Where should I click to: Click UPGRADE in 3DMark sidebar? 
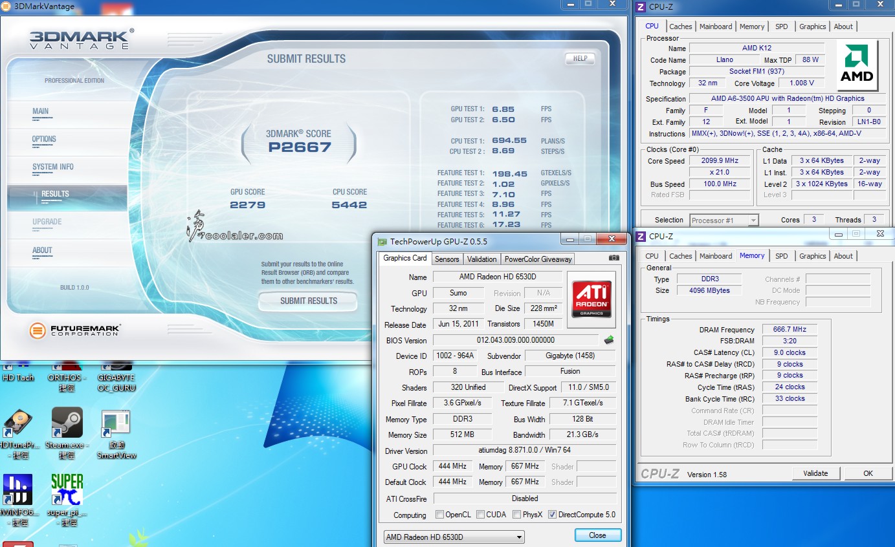(67, 224)
